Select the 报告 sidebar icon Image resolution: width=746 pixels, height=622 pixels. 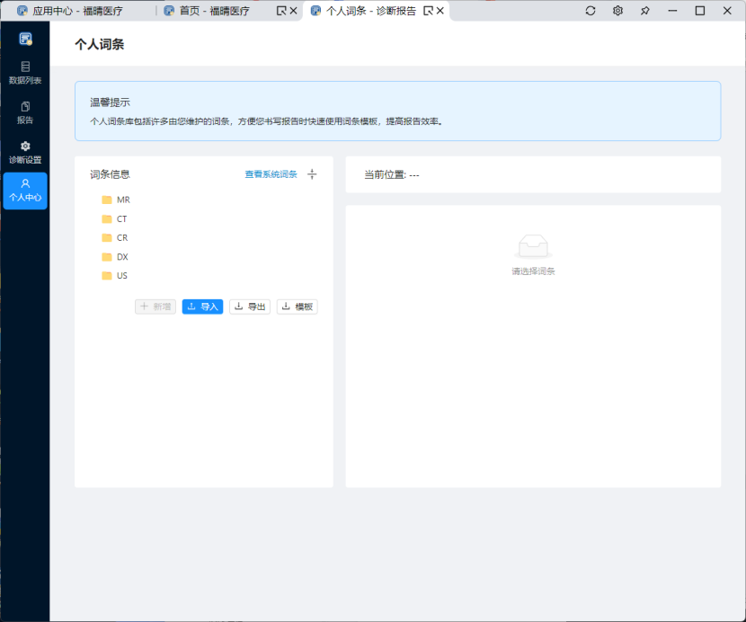click(x=25, y=112)
